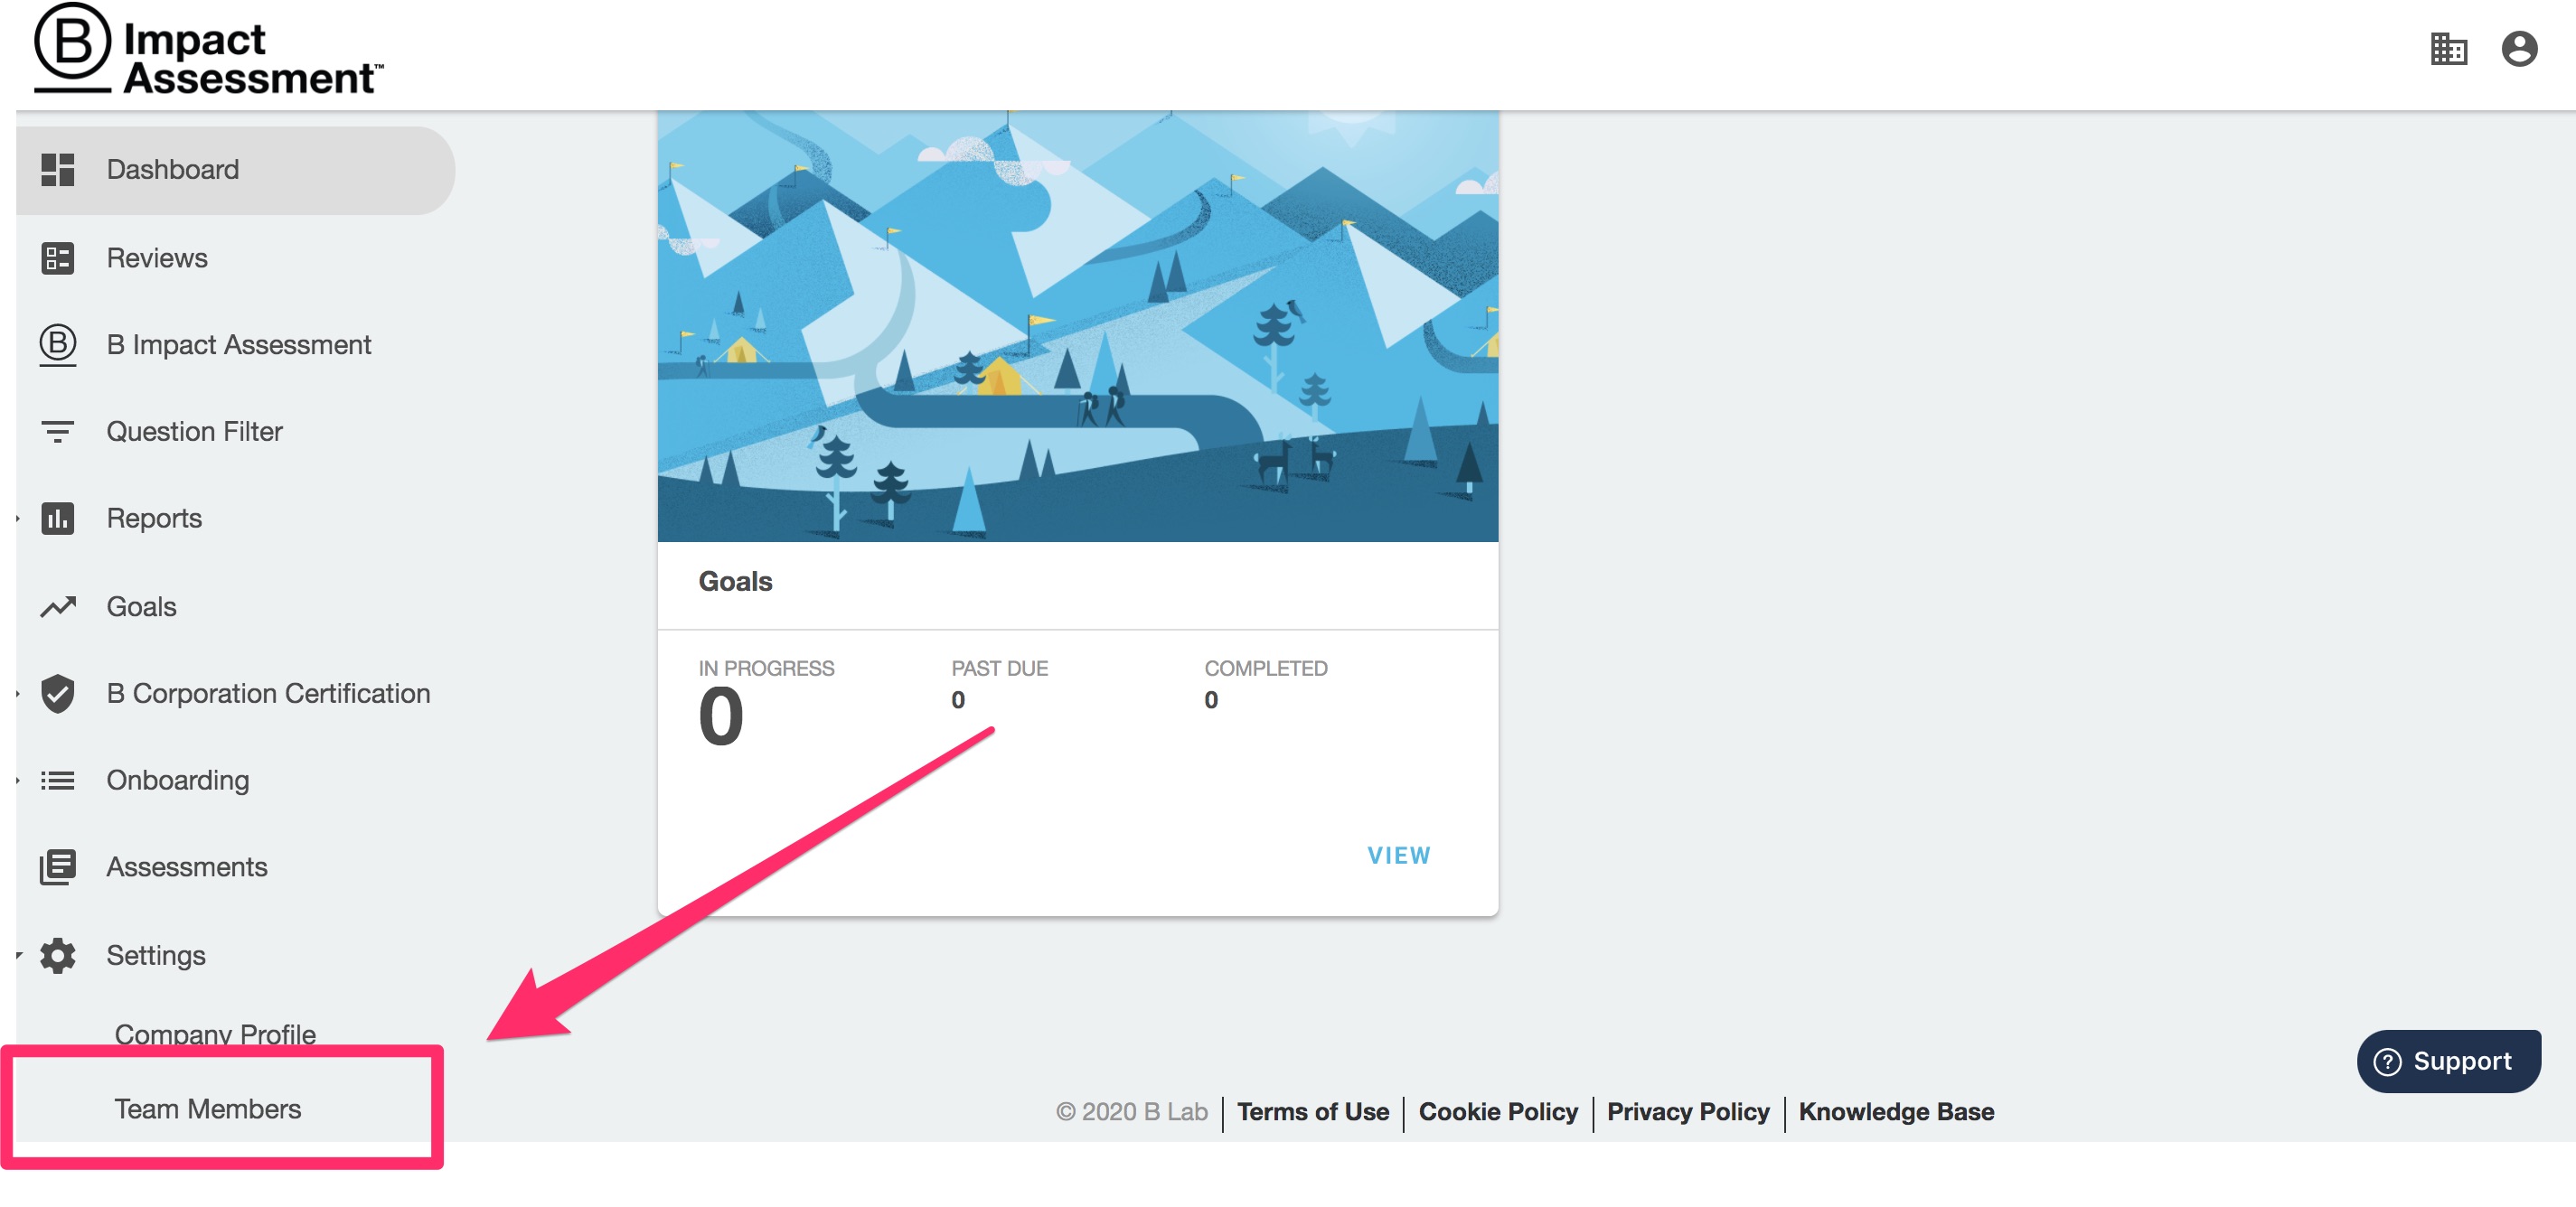Viewport: 2576px width, 1207px height.
Task: Open the Support help button
Action: pos(2448,1062)
